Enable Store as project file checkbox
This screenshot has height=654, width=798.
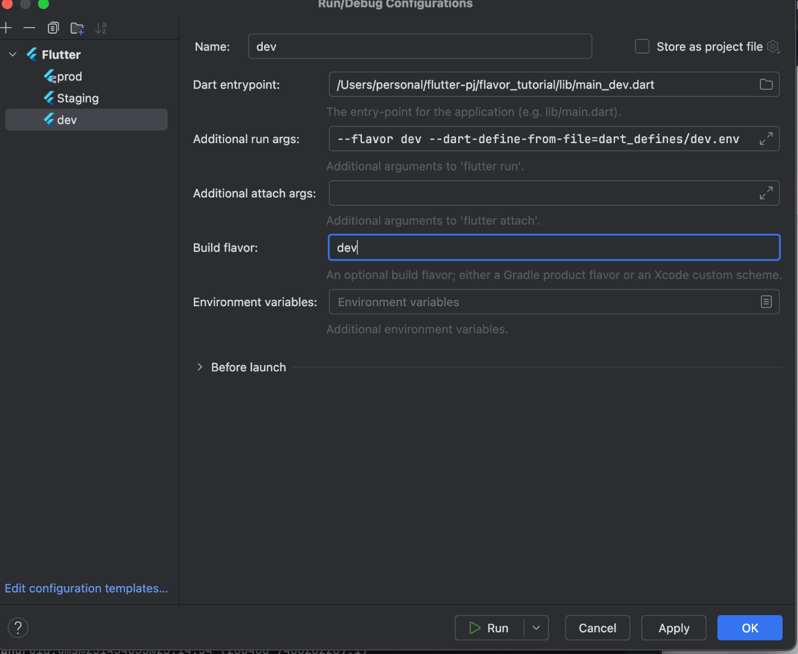(x=642, y=46)
